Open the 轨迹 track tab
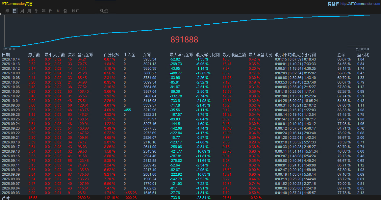The width and height of the screenshot is (381, 200). pyautogui.click(x=104, y=11)
